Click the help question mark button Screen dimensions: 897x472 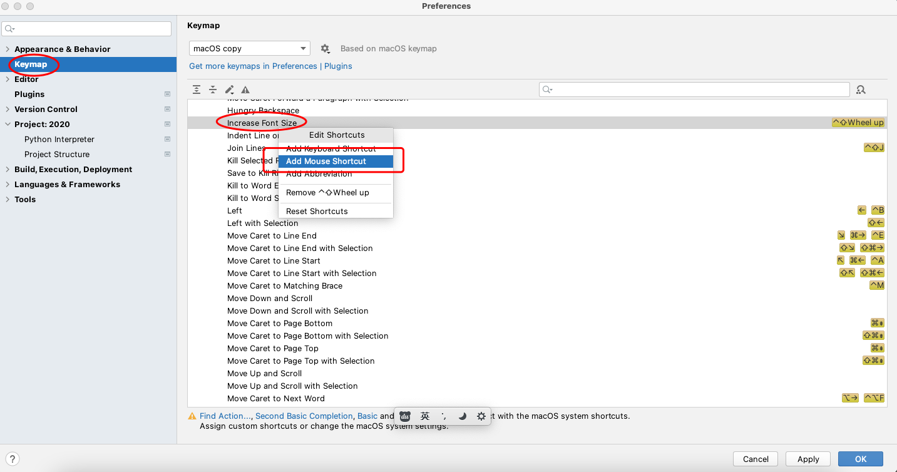coord(11,459)
